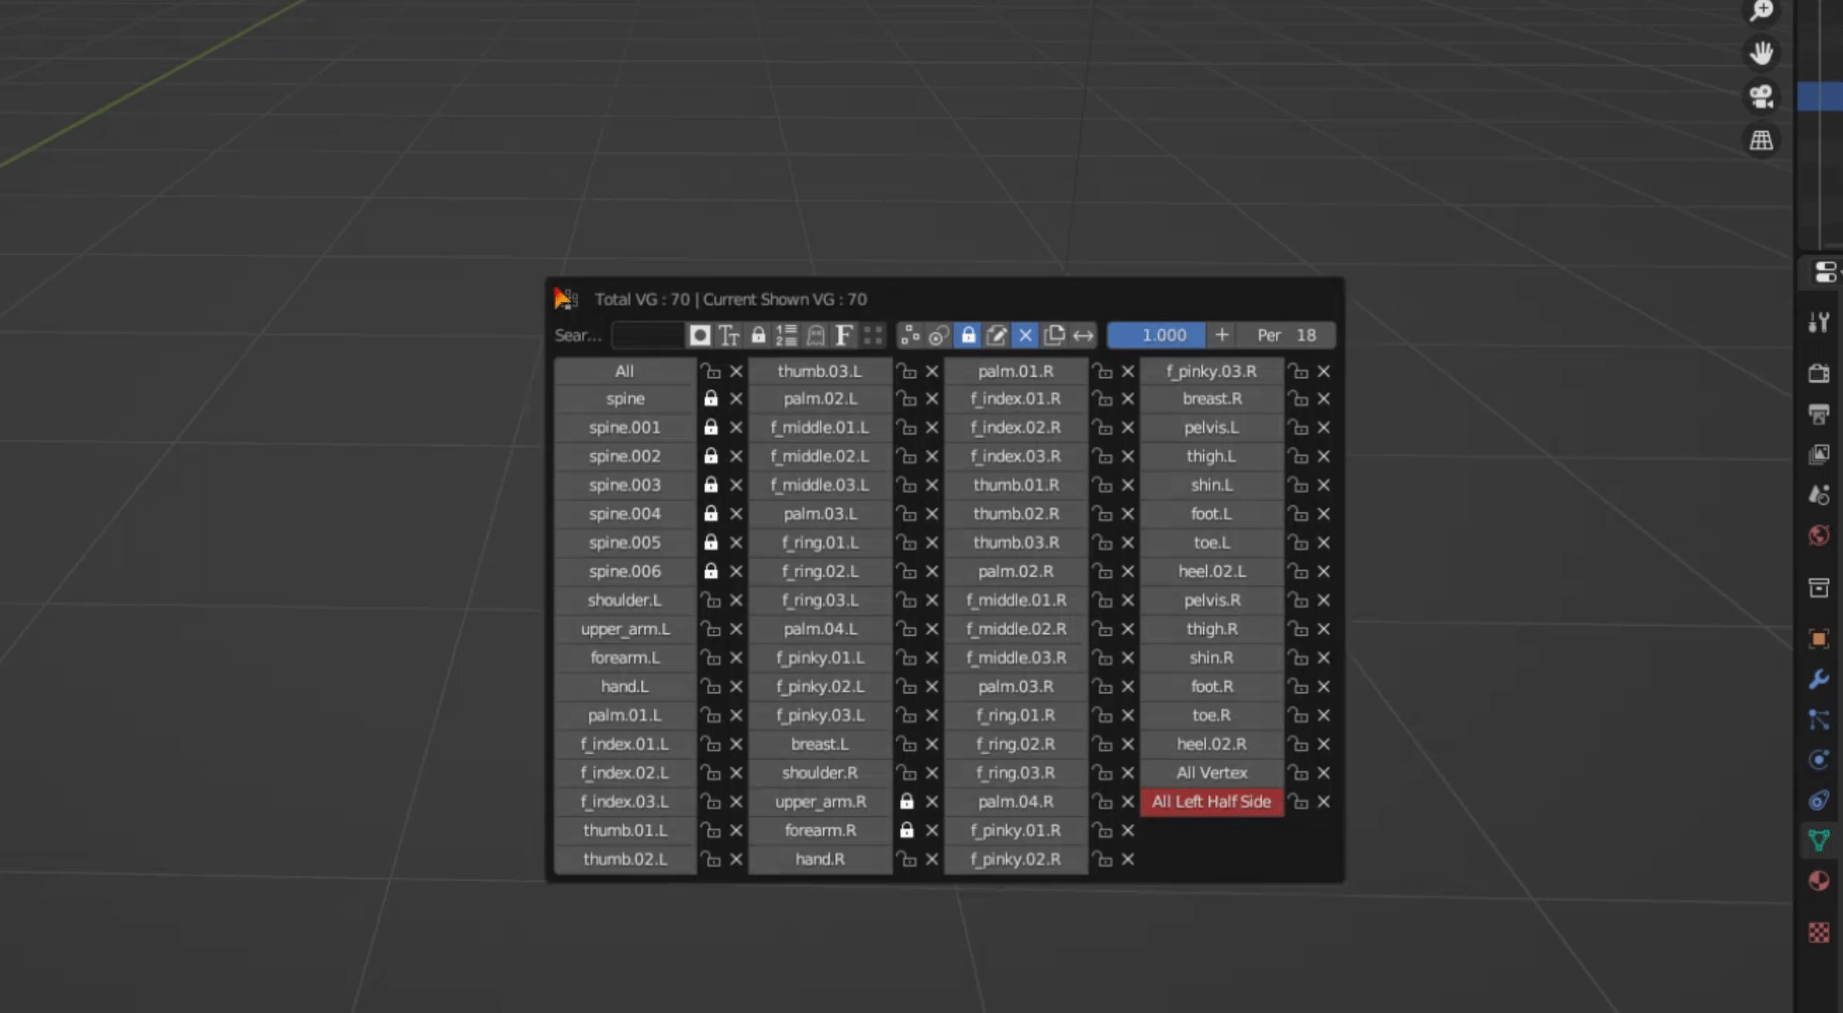1843x1013 pixels.
Task: Open the Object Data green triangle icon
Action: (1819, 840)
